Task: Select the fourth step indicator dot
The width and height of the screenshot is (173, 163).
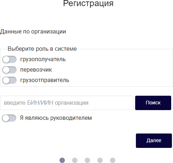Action: pos(100,160)
